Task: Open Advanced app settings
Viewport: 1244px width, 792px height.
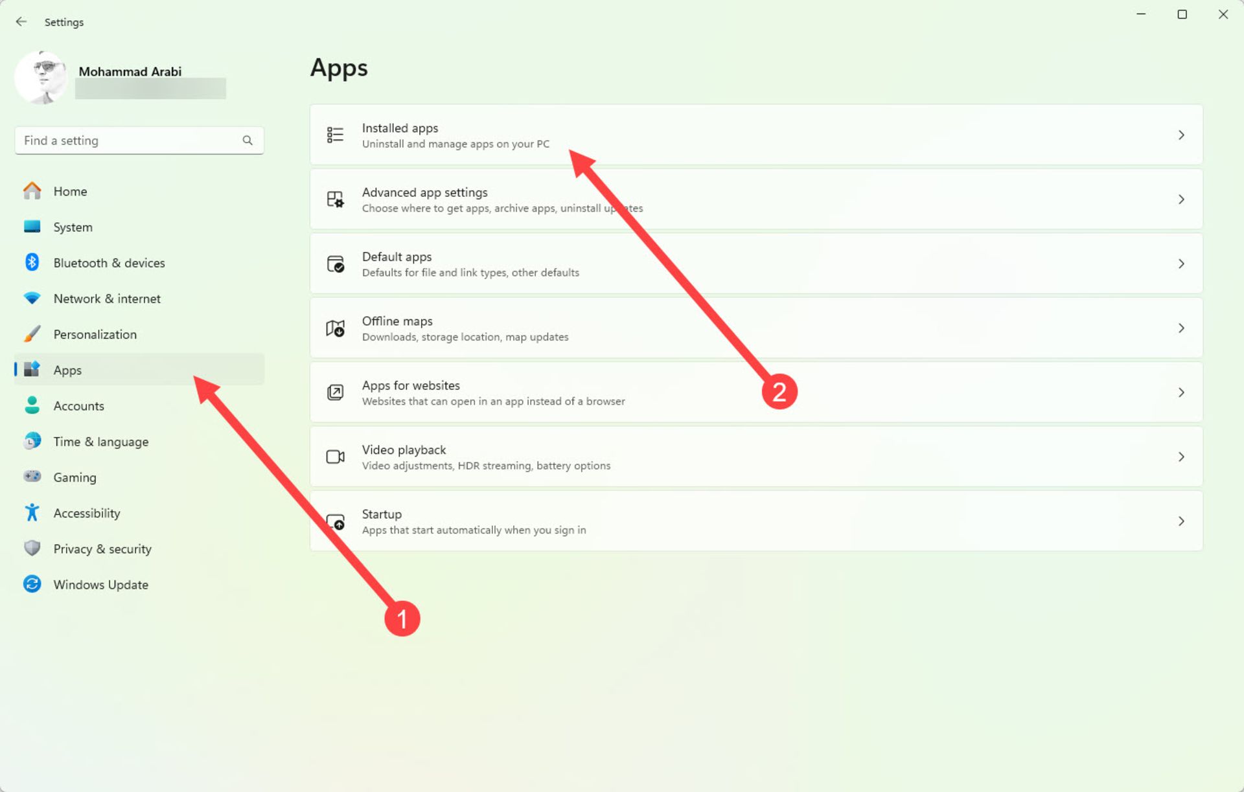Action: pos(757,199)
